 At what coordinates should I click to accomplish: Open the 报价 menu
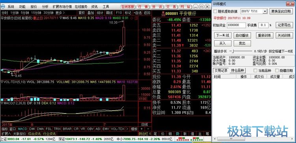34,7
